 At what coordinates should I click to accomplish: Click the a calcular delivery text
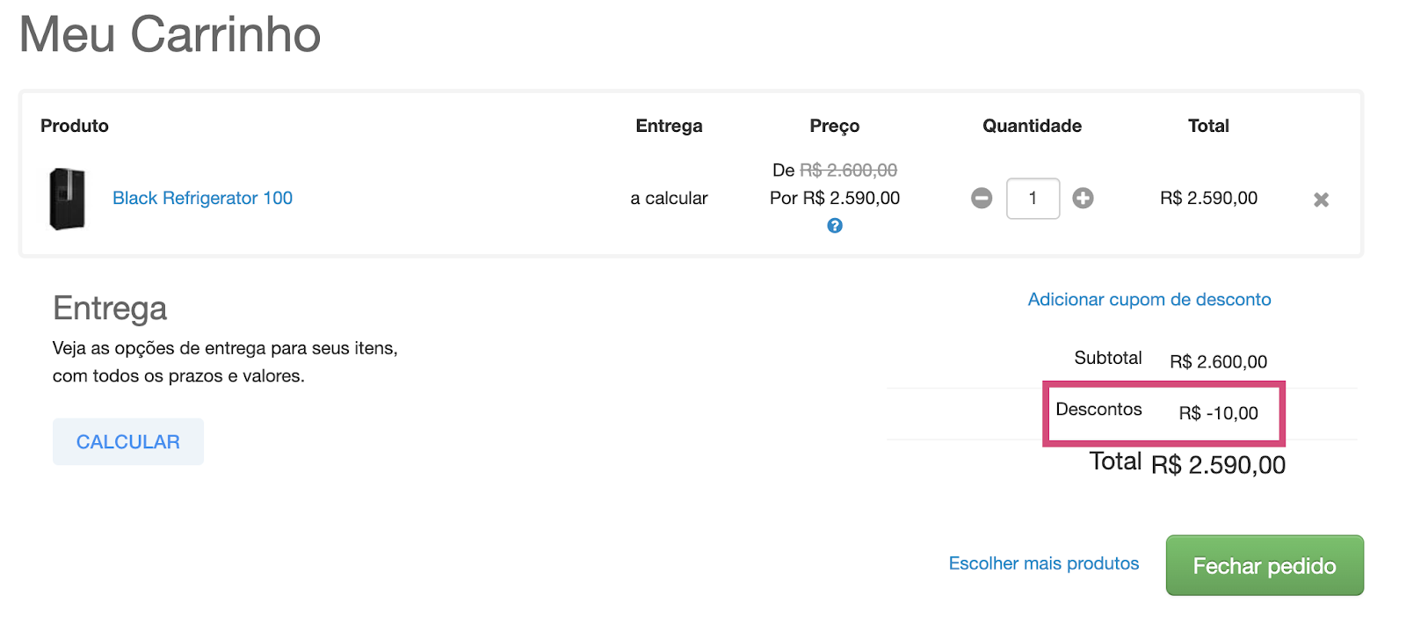coord(668,198)
